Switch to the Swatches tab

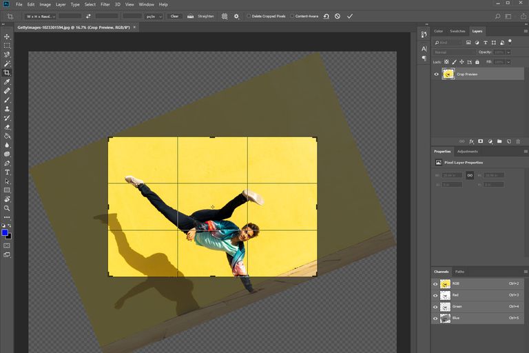point(457,31)
